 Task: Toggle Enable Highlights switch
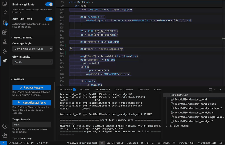click(49, 5)
